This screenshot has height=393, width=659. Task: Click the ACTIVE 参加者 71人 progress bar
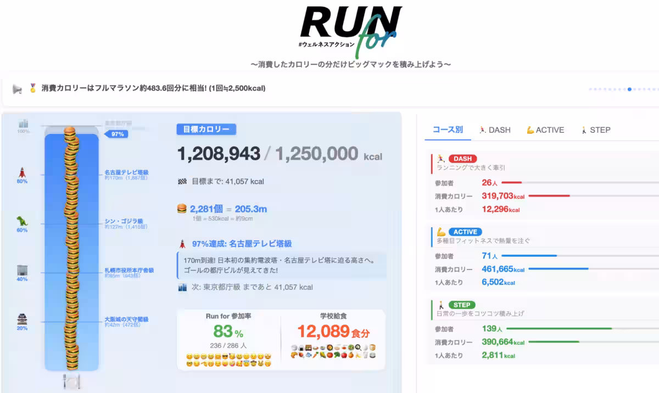point(580,255)
